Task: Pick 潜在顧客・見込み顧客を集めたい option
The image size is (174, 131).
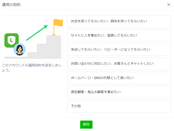Action: tap(119, 92)
